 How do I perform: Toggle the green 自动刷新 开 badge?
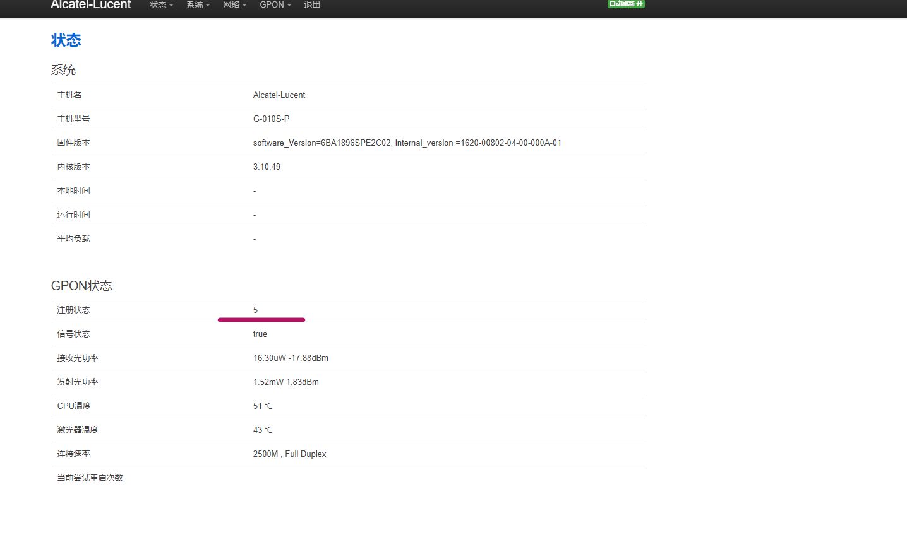tap(625, 4)
